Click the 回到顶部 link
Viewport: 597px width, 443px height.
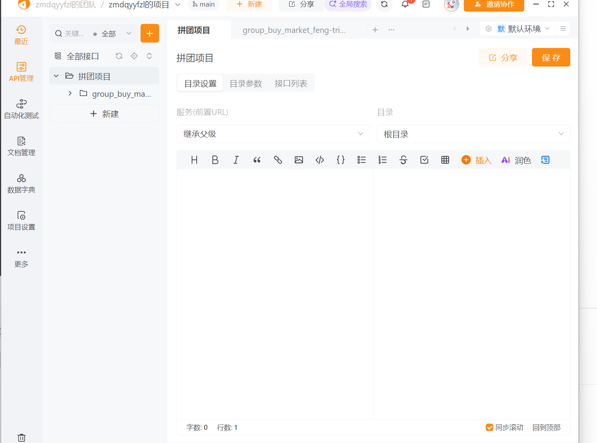coord(546,427)
